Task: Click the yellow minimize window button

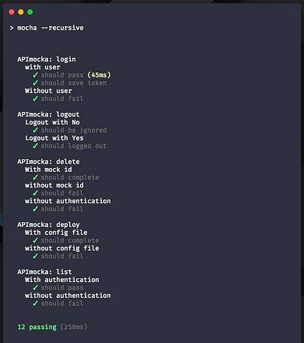Action: [21, 12]
